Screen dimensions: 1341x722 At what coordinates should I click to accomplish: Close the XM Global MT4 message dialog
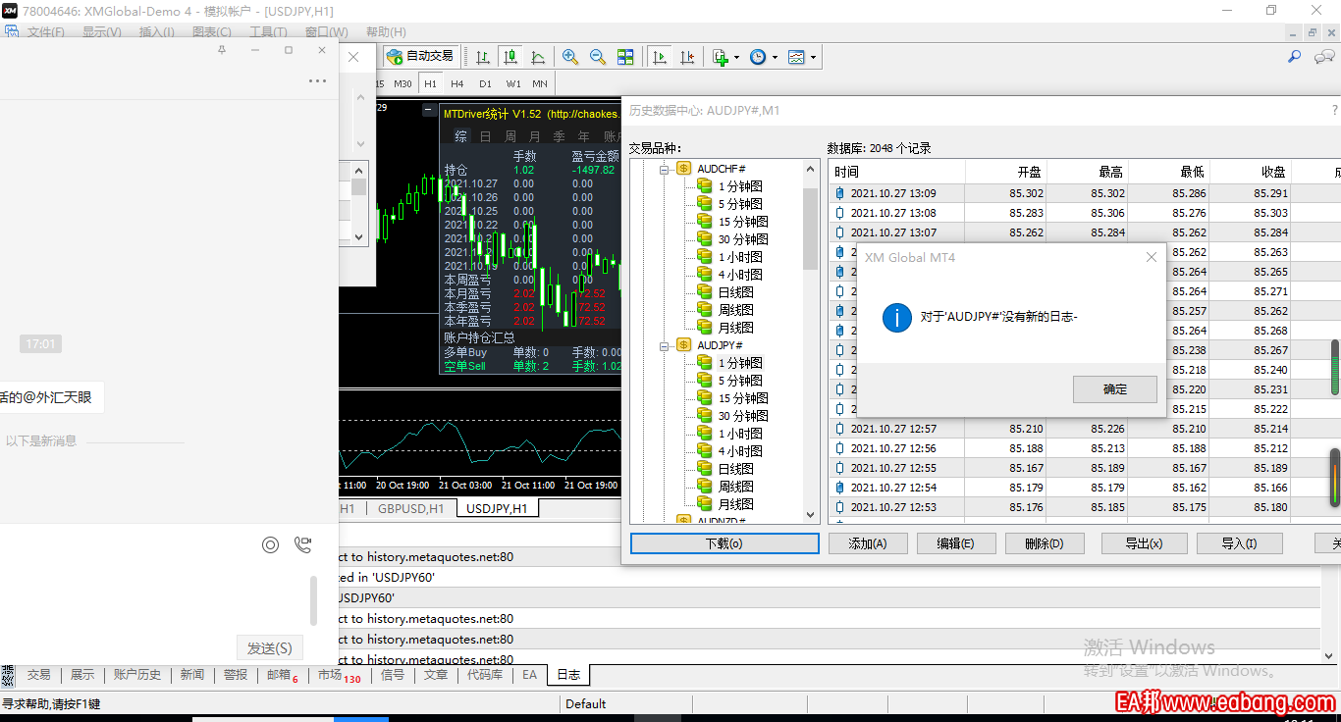pyautogui.click(x=1152, y=257)
